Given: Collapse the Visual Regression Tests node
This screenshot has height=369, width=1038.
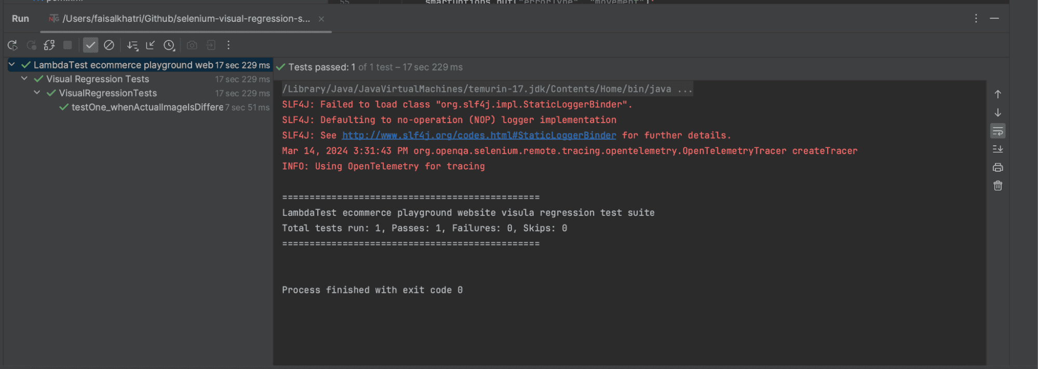Looking at the screenshot, I should 24,78.
